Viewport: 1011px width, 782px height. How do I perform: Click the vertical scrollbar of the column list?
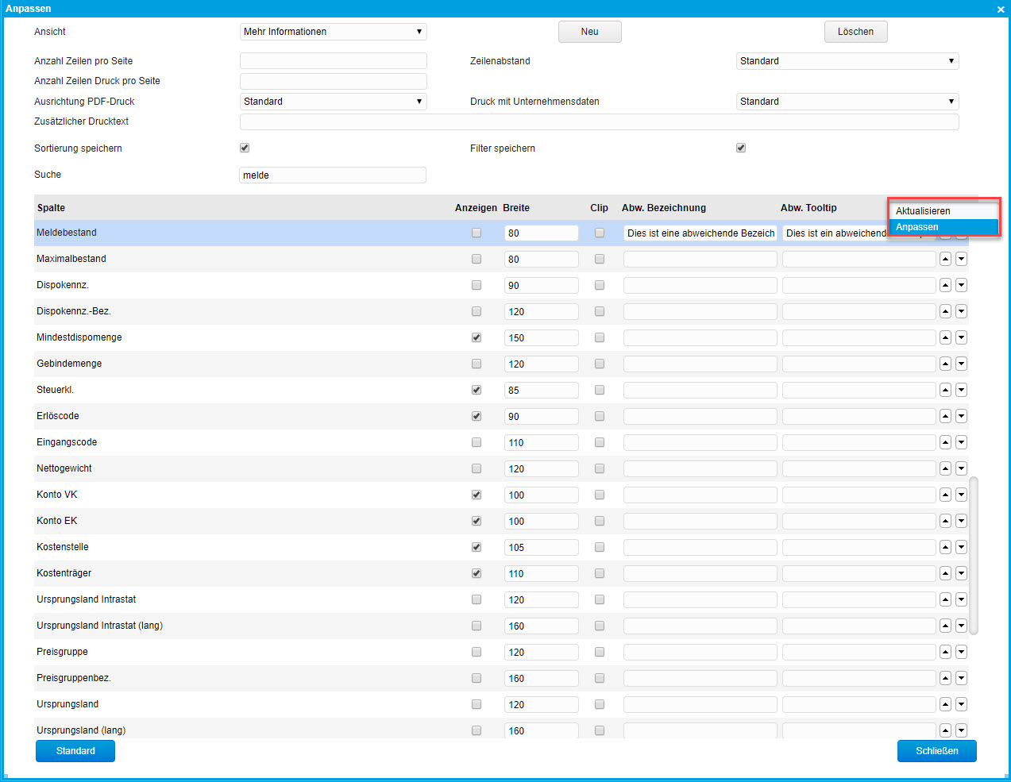974,556
